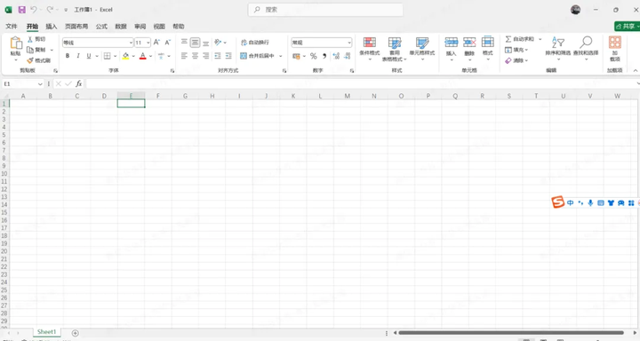This screenshot has width=640, height=341.
Task: Click the AutoSum button
Action: pos(520,39)
